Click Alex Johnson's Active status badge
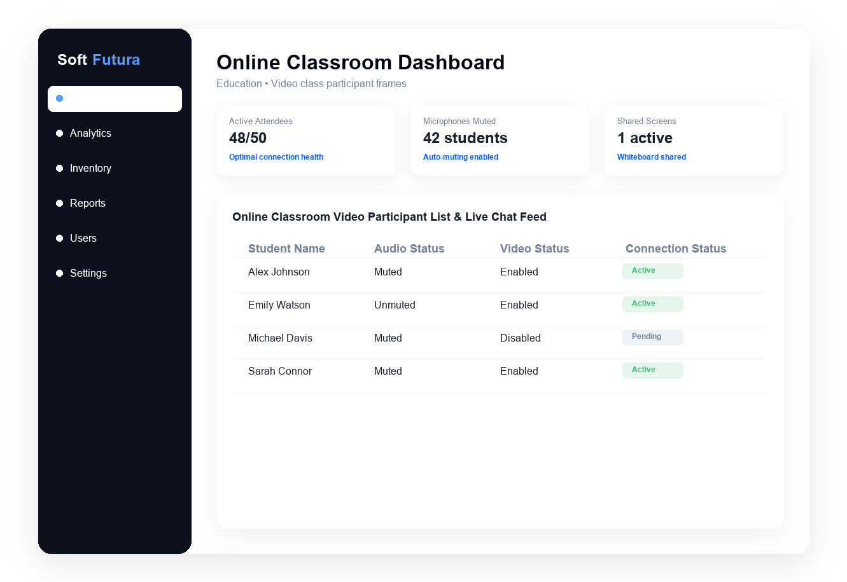 [x=653, y=271]
